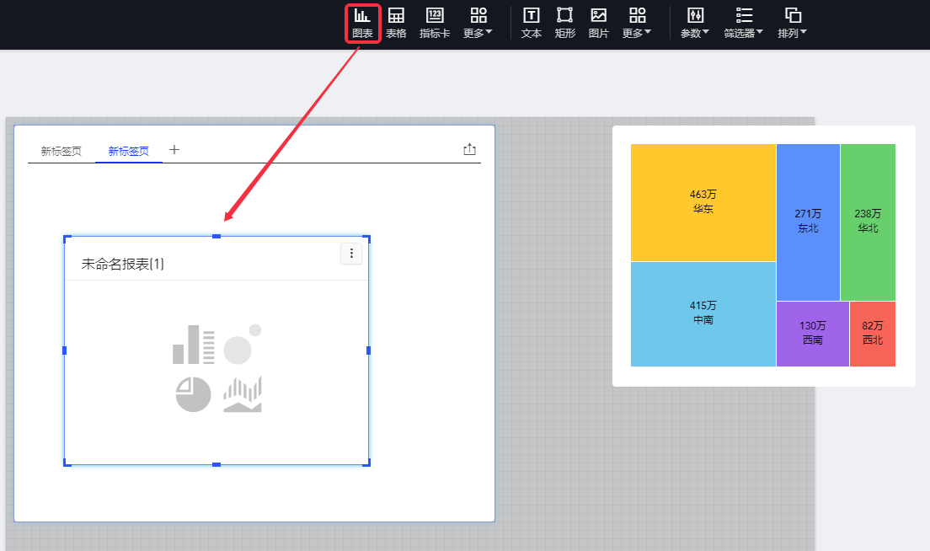Insert a table with 表格 icon
Viewport: 930px width, 551px height.
(396, 23)
